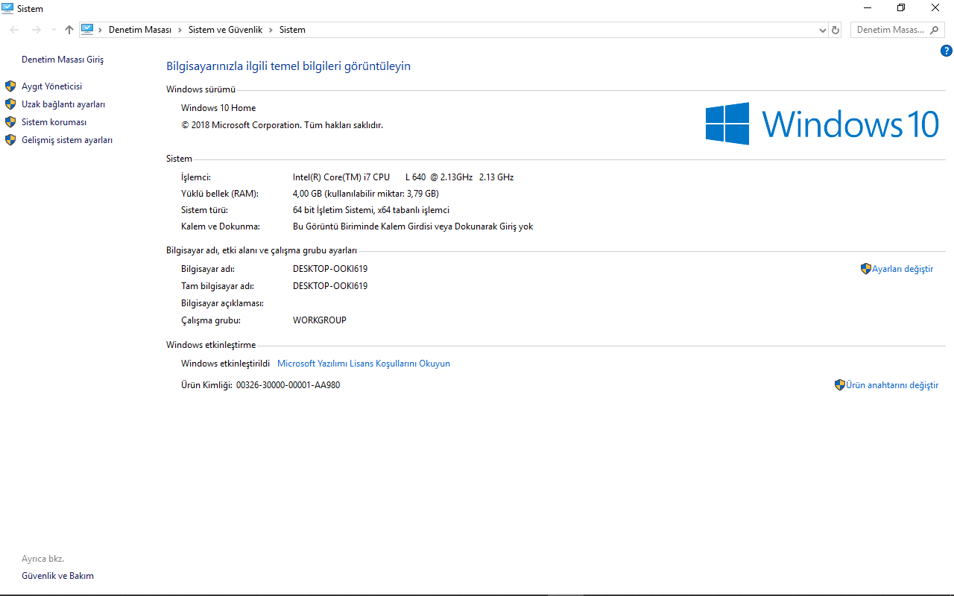Click the İşlemci label

(x=196, y=177)
